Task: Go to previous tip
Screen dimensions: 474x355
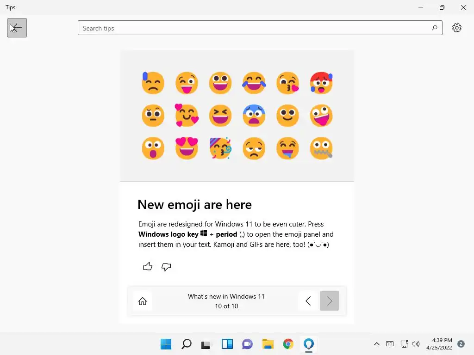Action: tap(308, 301)
